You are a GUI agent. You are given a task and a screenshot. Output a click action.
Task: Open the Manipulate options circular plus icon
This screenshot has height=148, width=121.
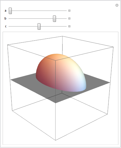pyautogui.click(x=117, y=5)
